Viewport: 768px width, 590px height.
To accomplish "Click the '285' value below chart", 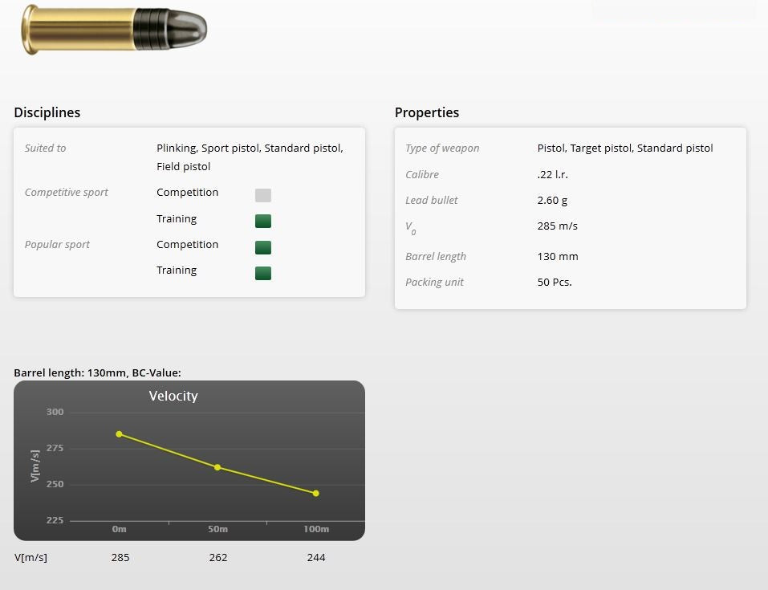I will 120,558.
